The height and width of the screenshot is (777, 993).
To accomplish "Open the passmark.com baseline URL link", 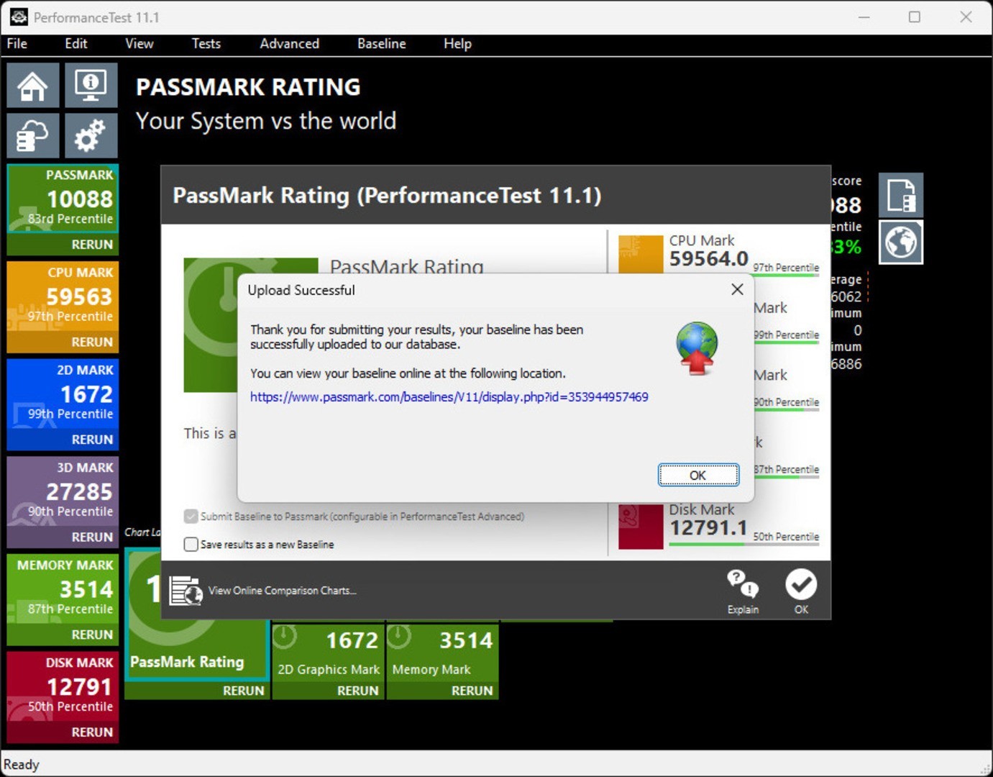I will coord(449,397).
